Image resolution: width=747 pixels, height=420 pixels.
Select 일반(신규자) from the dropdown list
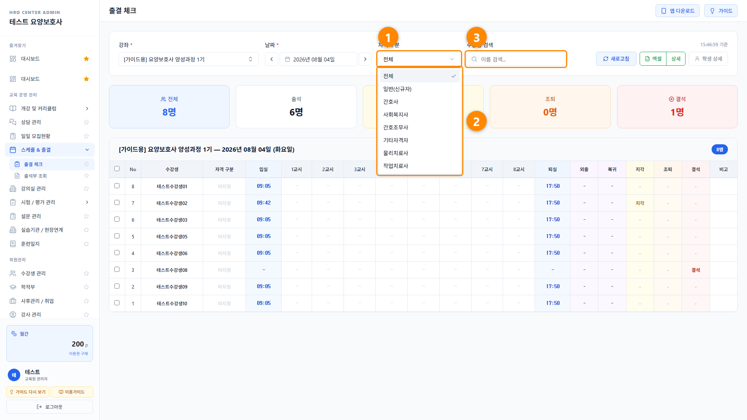pyautogui.click(x=419, y=89)
